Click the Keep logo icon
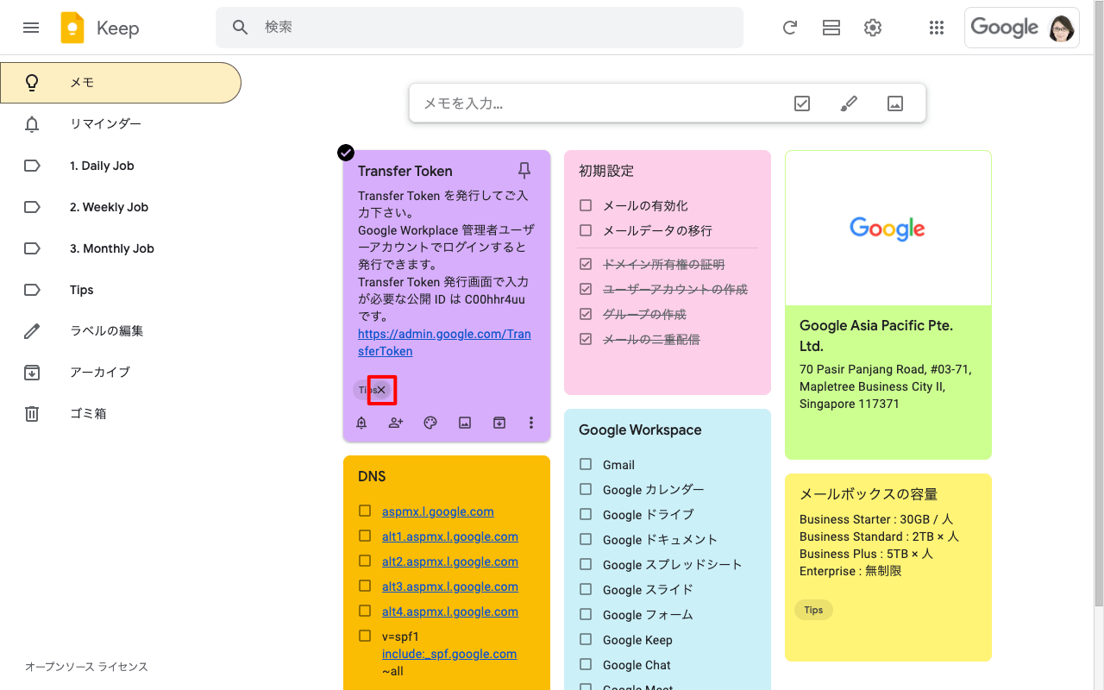The width and height of the screenshot is (1104, 690). click(72, 28)
